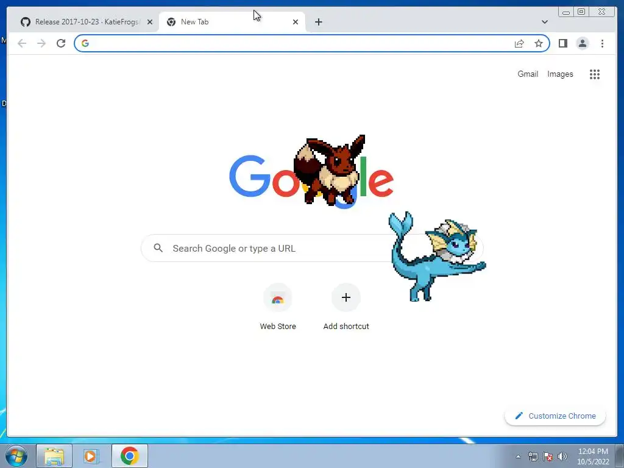This screenshot has height=468, width=624.
Task: Click the Add shortcut plus button
Action: [x=346, y=297]
